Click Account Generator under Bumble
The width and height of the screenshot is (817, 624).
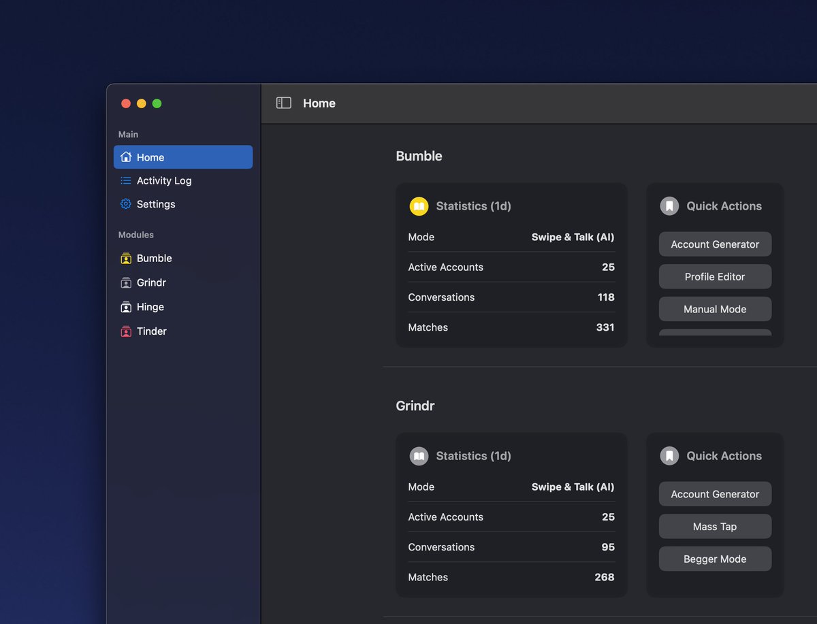[x=715, y=244]
